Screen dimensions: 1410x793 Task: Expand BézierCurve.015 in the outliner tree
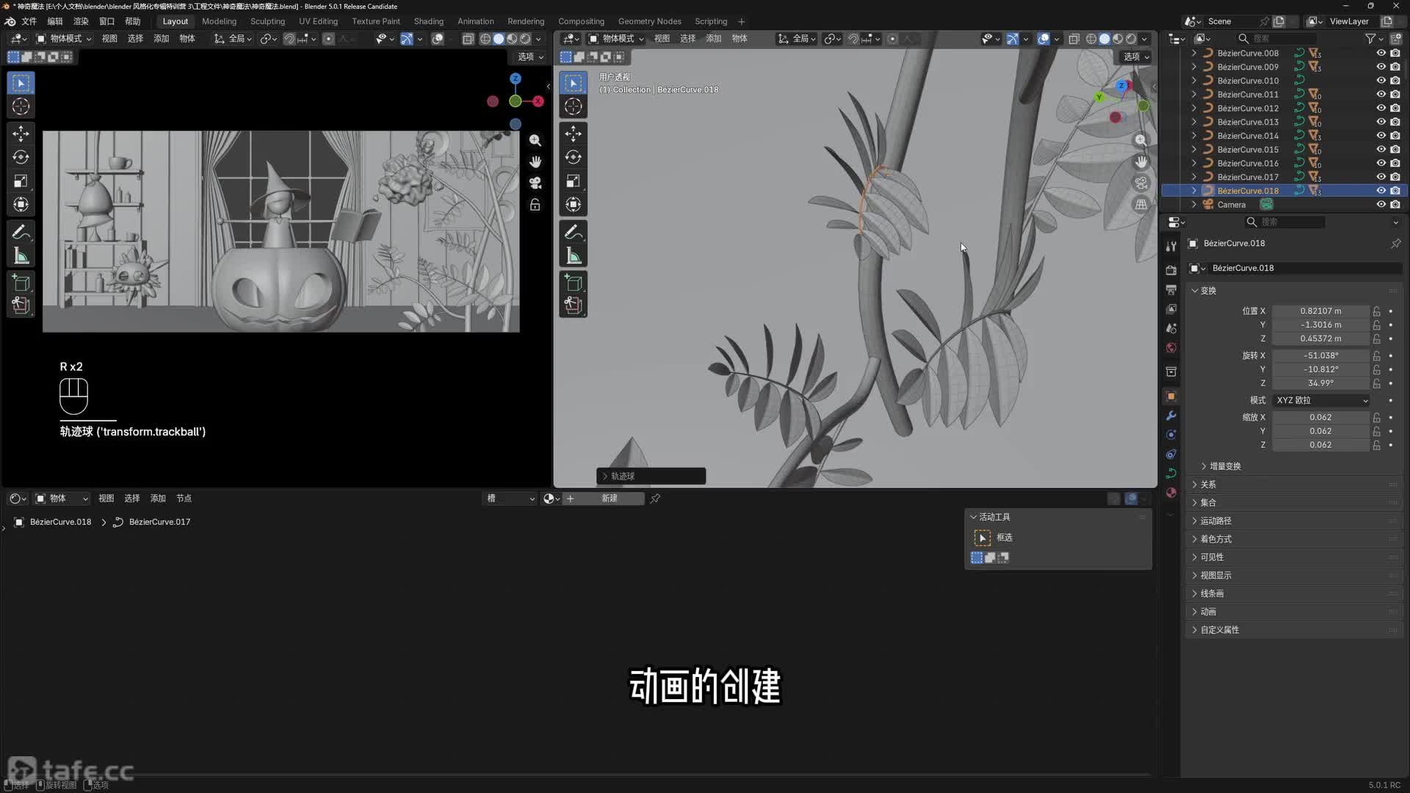click(1194, 150)
